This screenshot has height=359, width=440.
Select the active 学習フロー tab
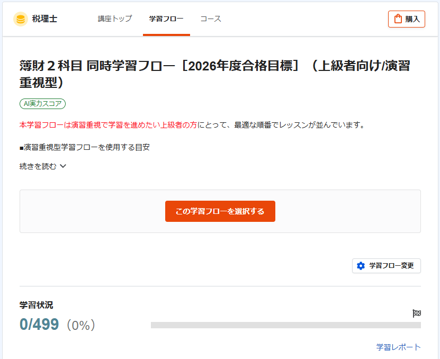pyautogui.click(x=166, y=17)
